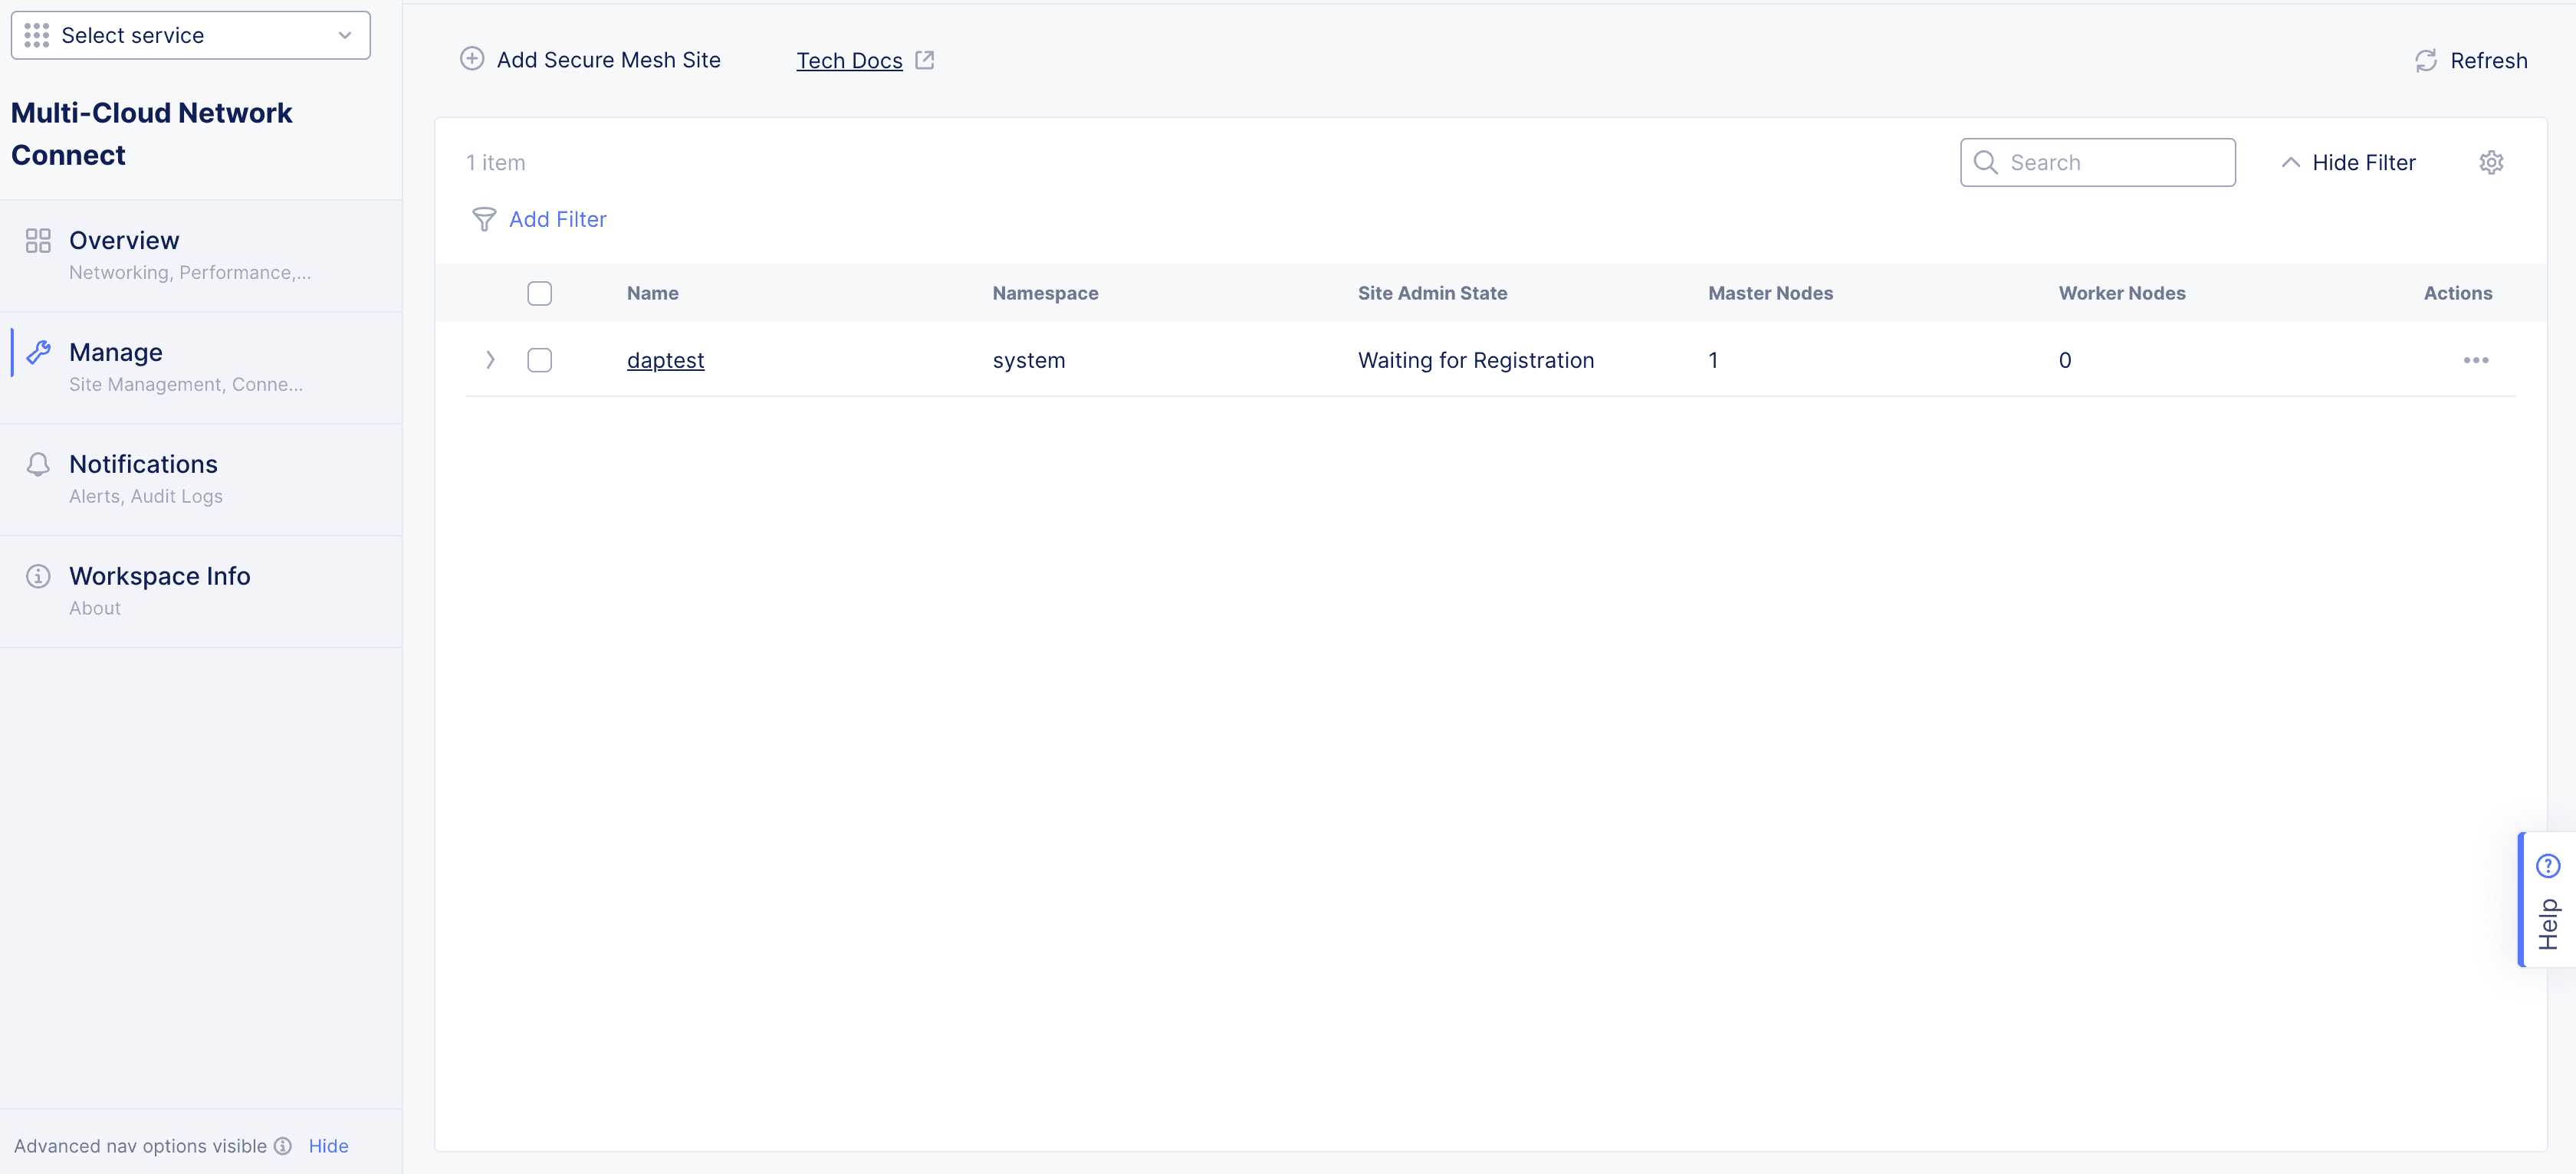The image size is (2576, 1174).
Task: Click the daptest site name link
Action: [x=665, y=359]
